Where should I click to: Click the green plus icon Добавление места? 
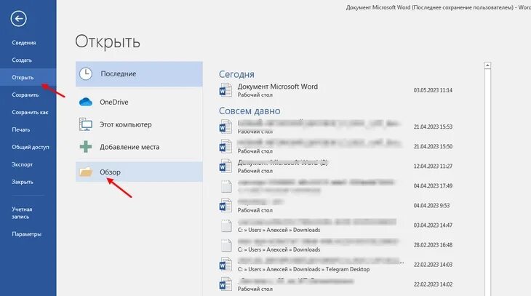click(x=86, y=147)
